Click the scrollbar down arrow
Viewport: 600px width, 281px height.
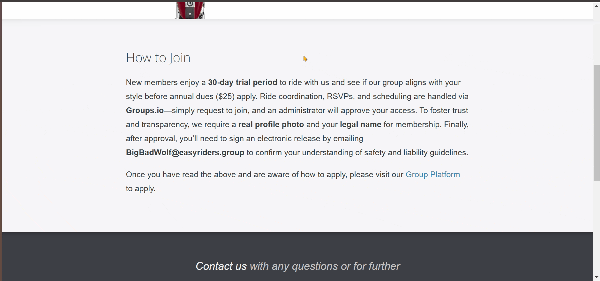[x=596, y=277]
